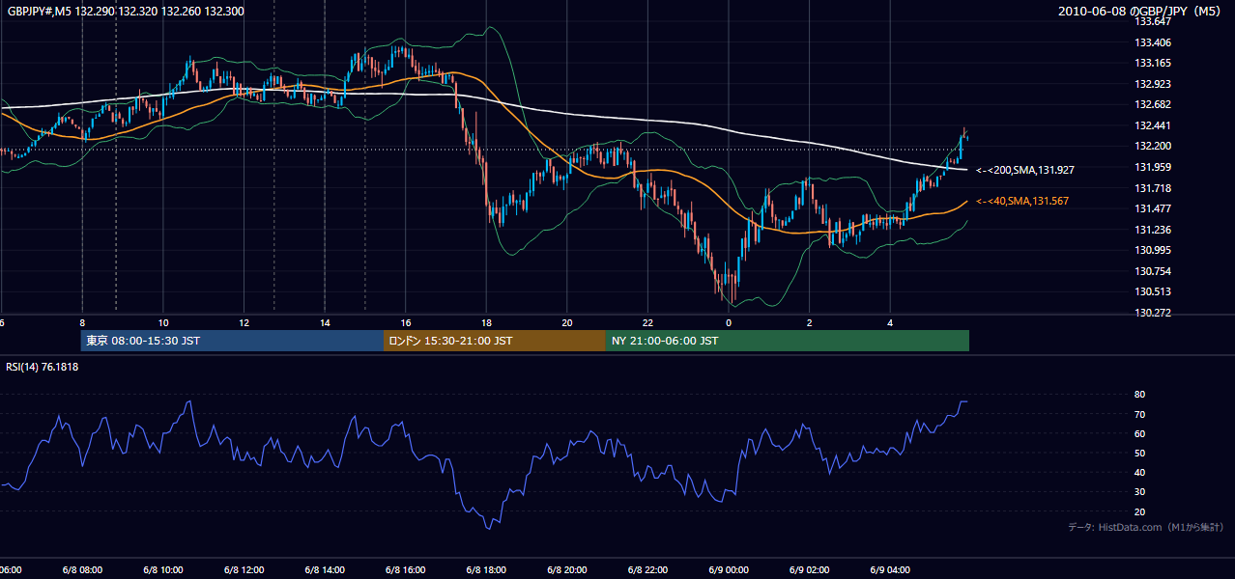The width and height of the screenshot is (1235, 579).
Task: Click price level 132.923 on the axis
Action: tap(1153, 84)
